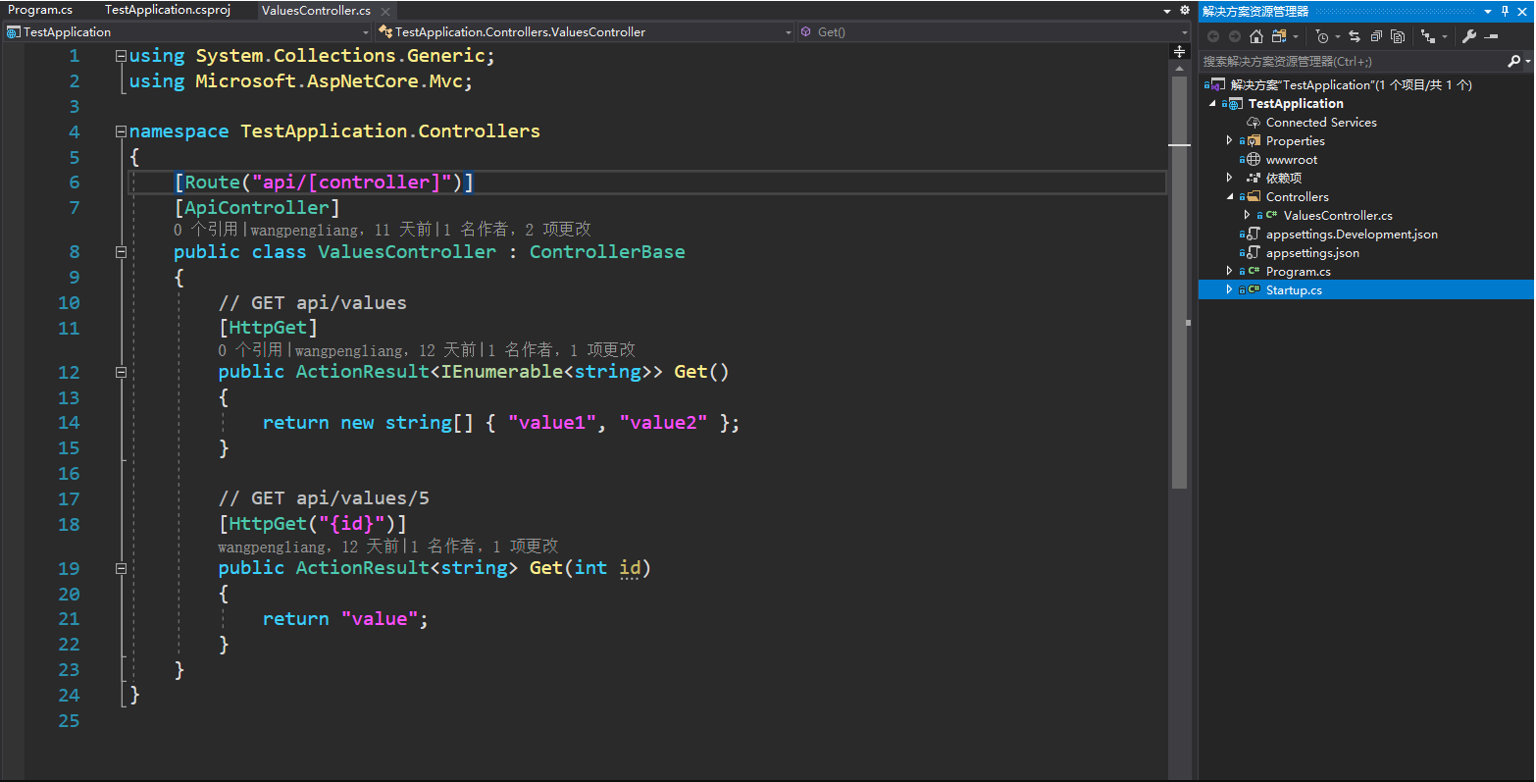1536x782 pixels.
Task: Open appsettings.json file
Action: pos(1312,252)
